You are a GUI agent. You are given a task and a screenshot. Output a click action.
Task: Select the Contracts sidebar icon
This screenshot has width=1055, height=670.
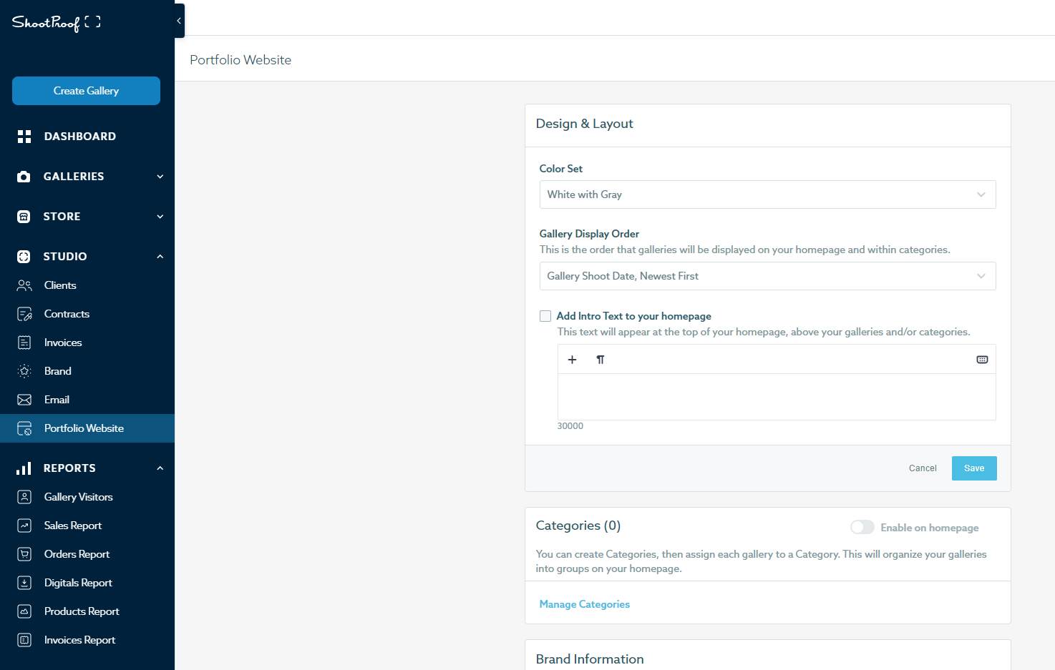(24, 313)
